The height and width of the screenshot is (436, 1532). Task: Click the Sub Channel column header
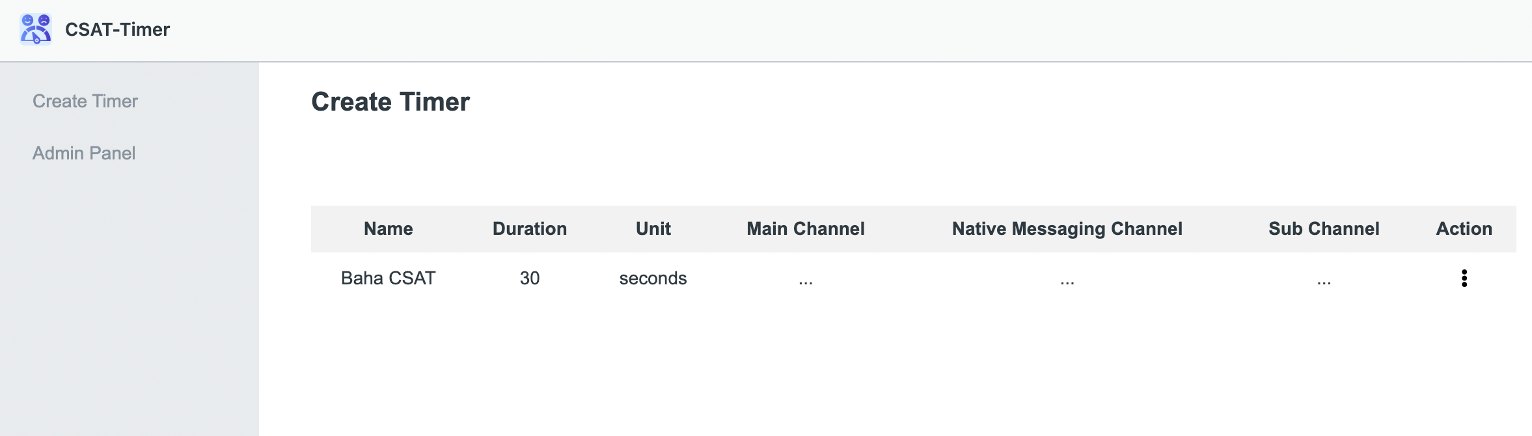(x=1323, y=228)
